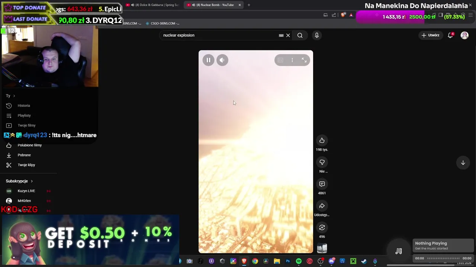Open the account avatar menu
Image resolution: width=476 pixels, height=267 pixels.
click(x=464, y=35)
